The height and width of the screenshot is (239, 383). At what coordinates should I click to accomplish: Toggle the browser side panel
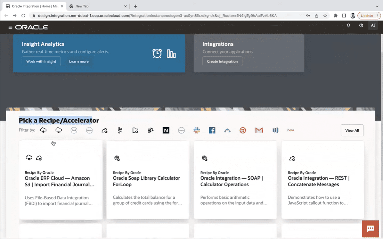[x=344, y=16]
